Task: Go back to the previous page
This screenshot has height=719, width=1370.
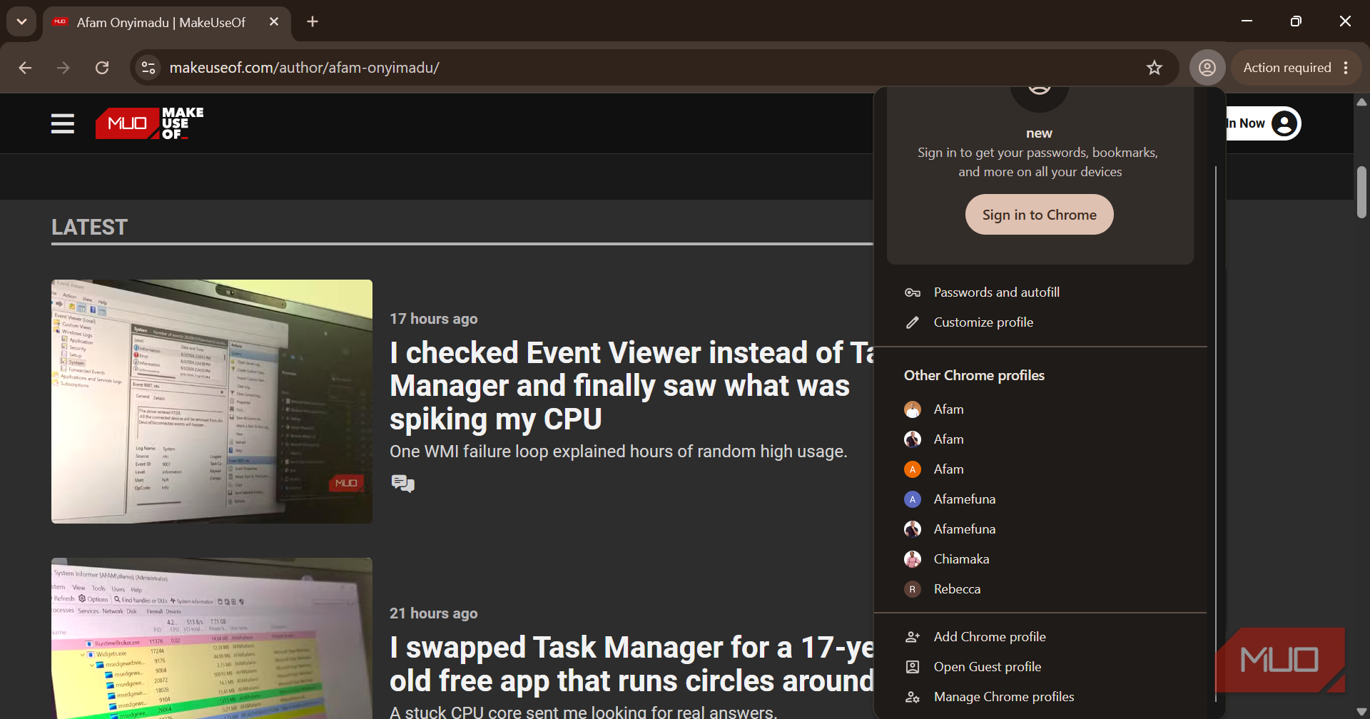Action: (x=25, y=68)
